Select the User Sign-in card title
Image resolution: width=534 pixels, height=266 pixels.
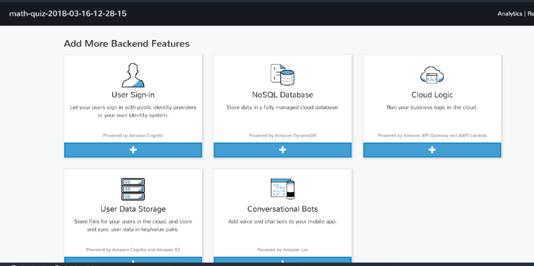133,95
